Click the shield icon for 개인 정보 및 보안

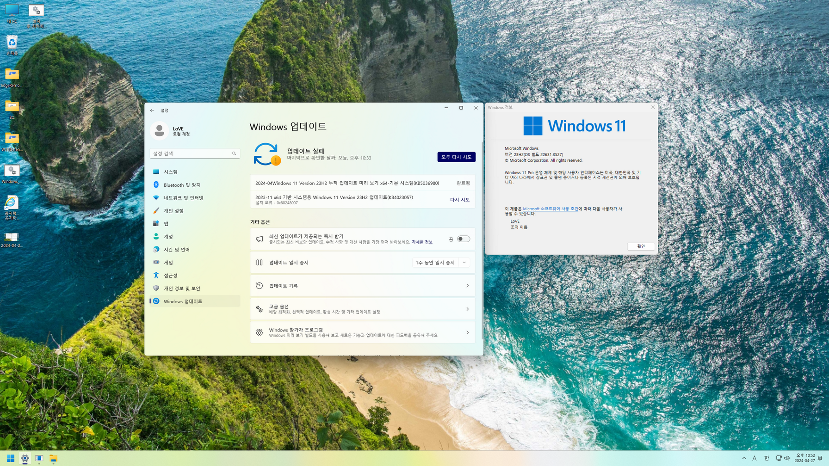[x=156, y=288]
